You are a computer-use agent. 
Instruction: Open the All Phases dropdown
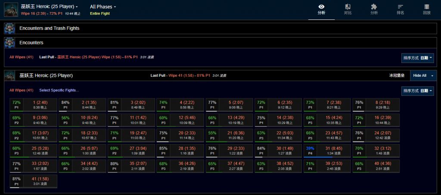[x=103, y=7]
